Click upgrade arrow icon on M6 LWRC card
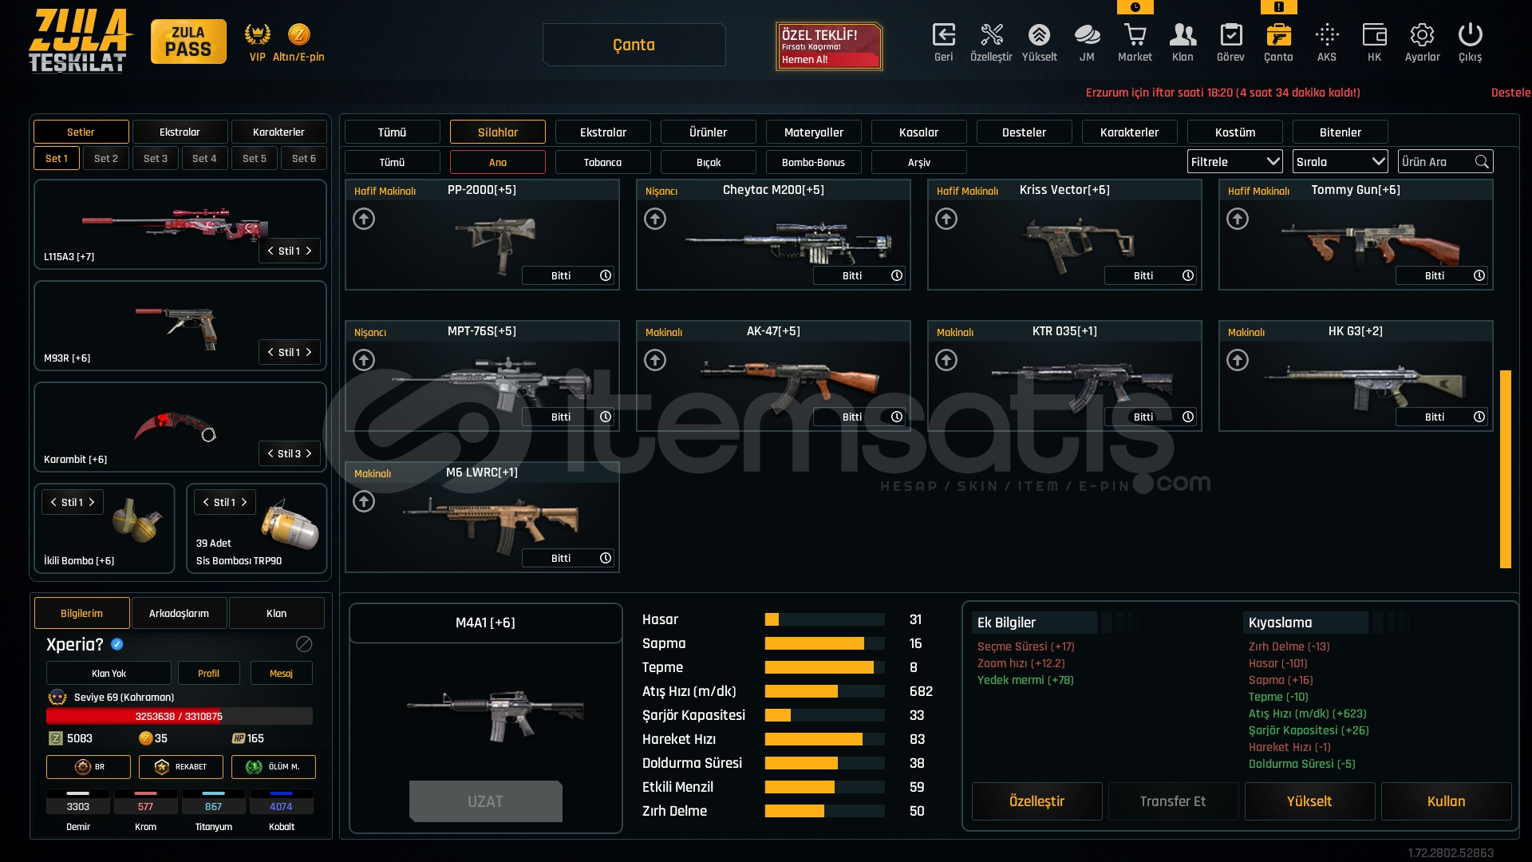The height and width of the screenshot is (862, 1532). [x=364, y=501]
